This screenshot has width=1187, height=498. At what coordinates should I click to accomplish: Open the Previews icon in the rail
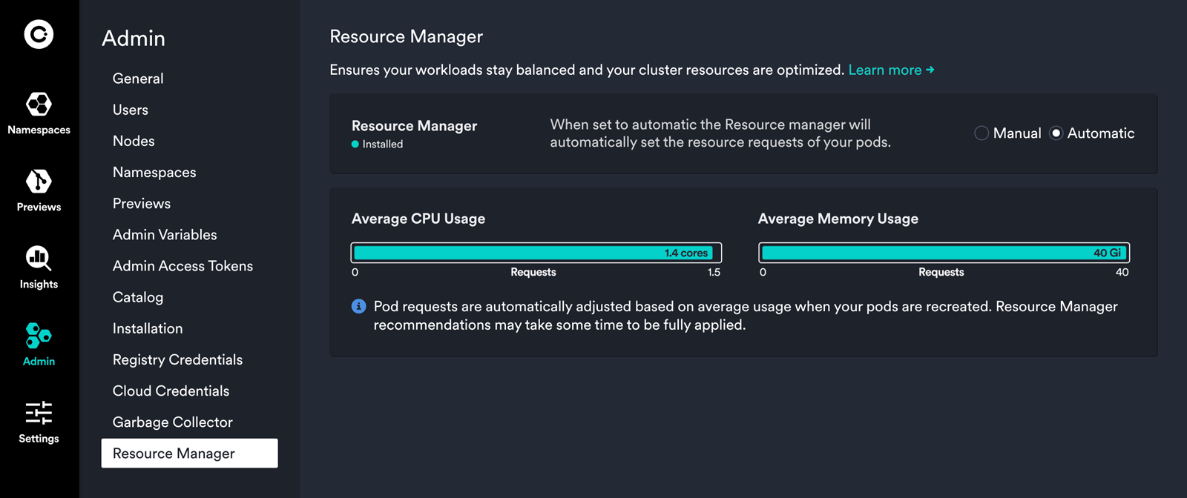(39, 182)
